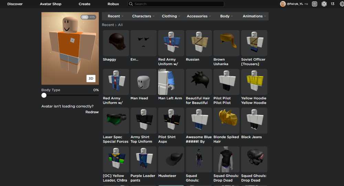Click the Brown Ushanka item name
This screenshot has height=186, width=344.
pos(221,62)
